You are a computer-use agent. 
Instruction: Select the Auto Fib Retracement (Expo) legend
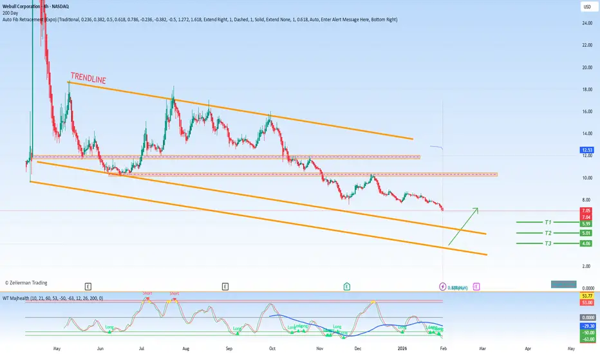(x=200, y=19)
